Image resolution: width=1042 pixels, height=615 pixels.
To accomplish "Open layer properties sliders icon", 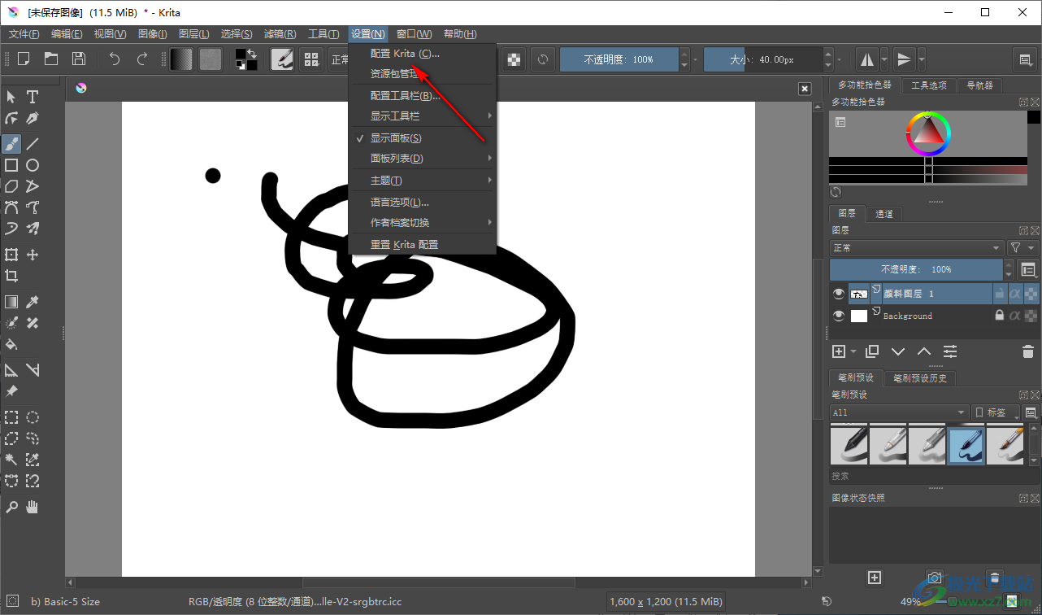I will [x=950, y=351].
